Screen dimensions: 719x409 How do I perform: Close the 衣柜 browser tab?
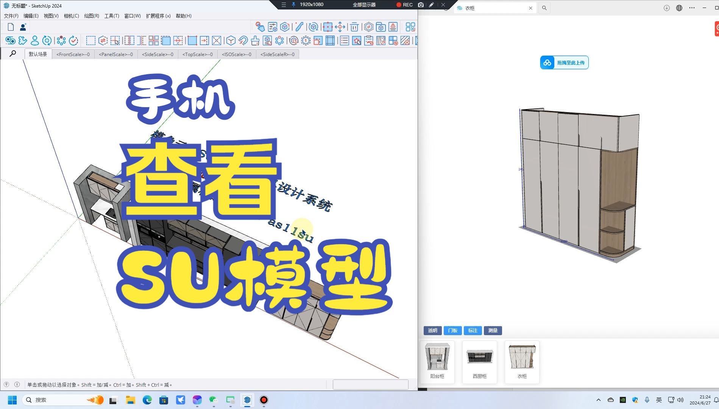point(530,8)
